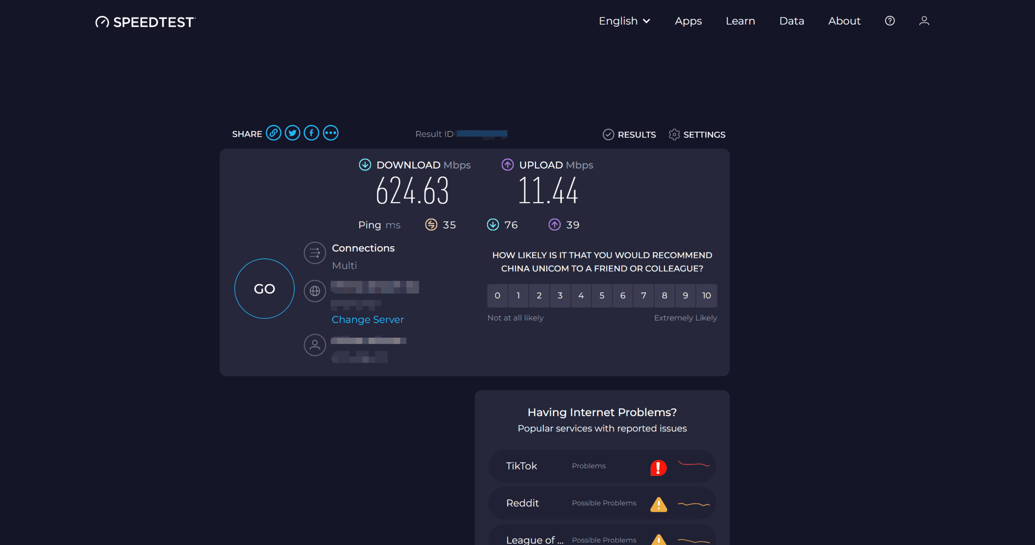Open the user account icon in header
1035x545 pixels.
click(924, 21)
